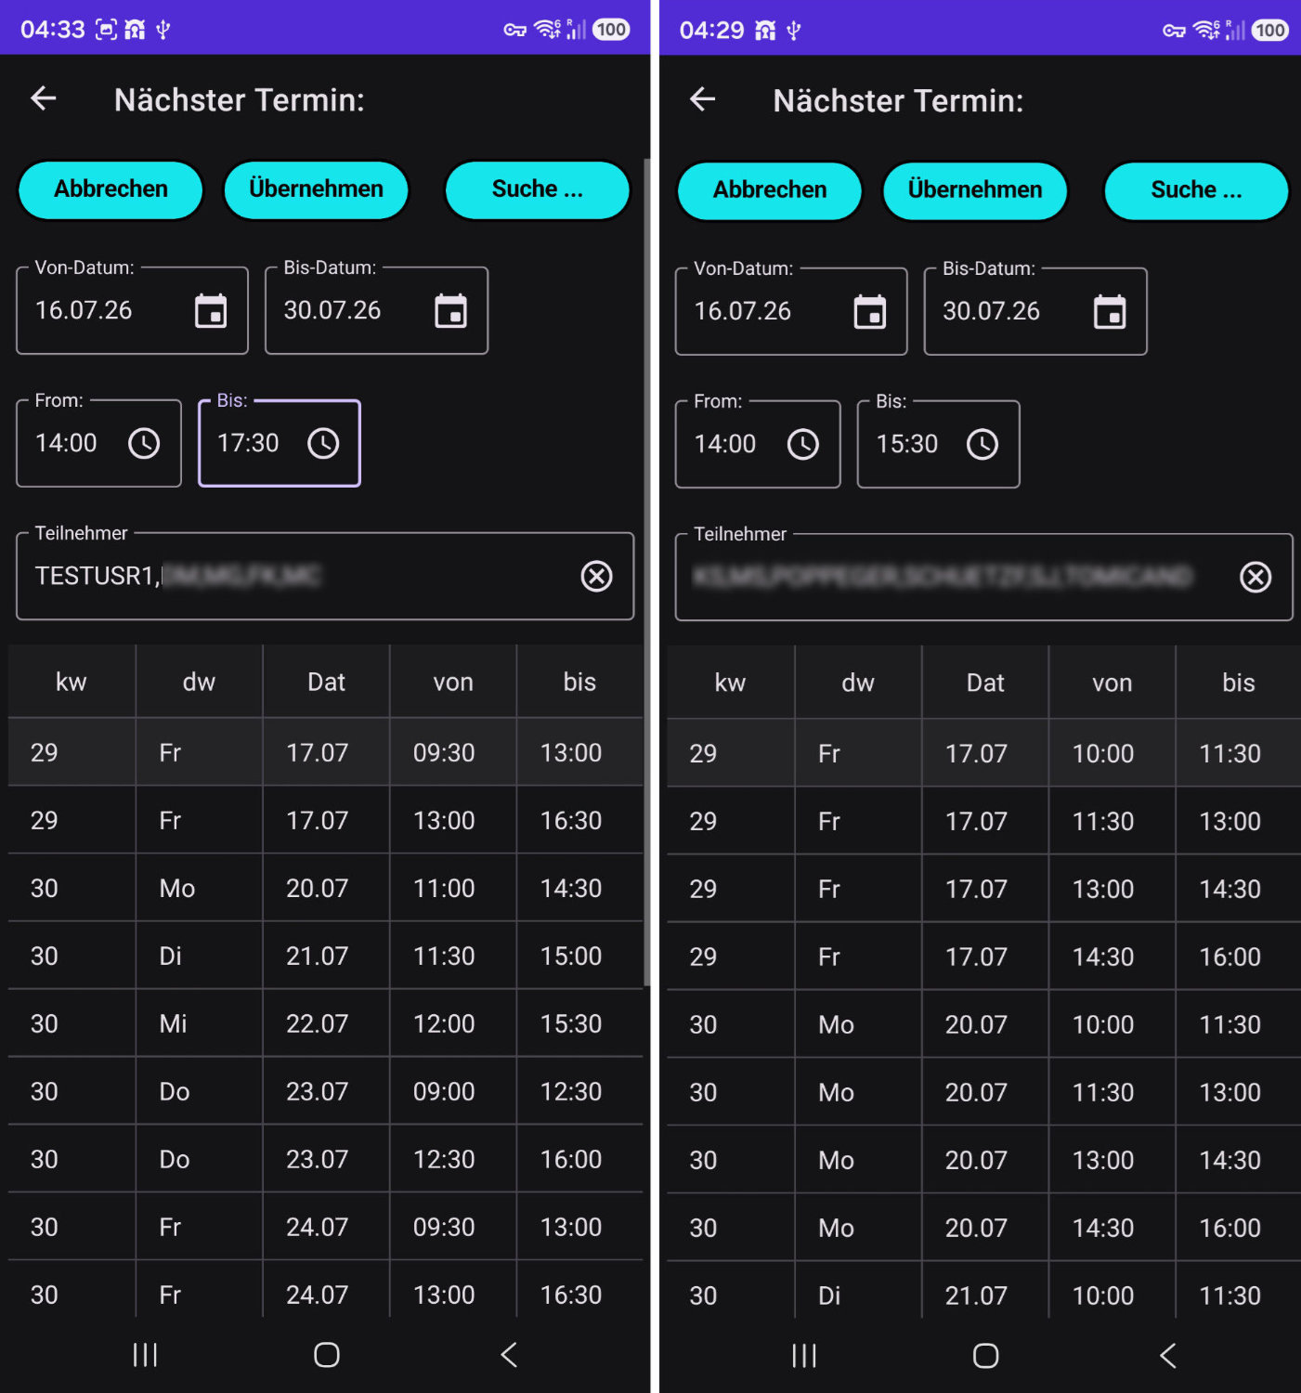Screen dimensions: 1301x1393
Task: Open calendar picker for right Bis-Datum field
Action: [x=1110, y=312]
